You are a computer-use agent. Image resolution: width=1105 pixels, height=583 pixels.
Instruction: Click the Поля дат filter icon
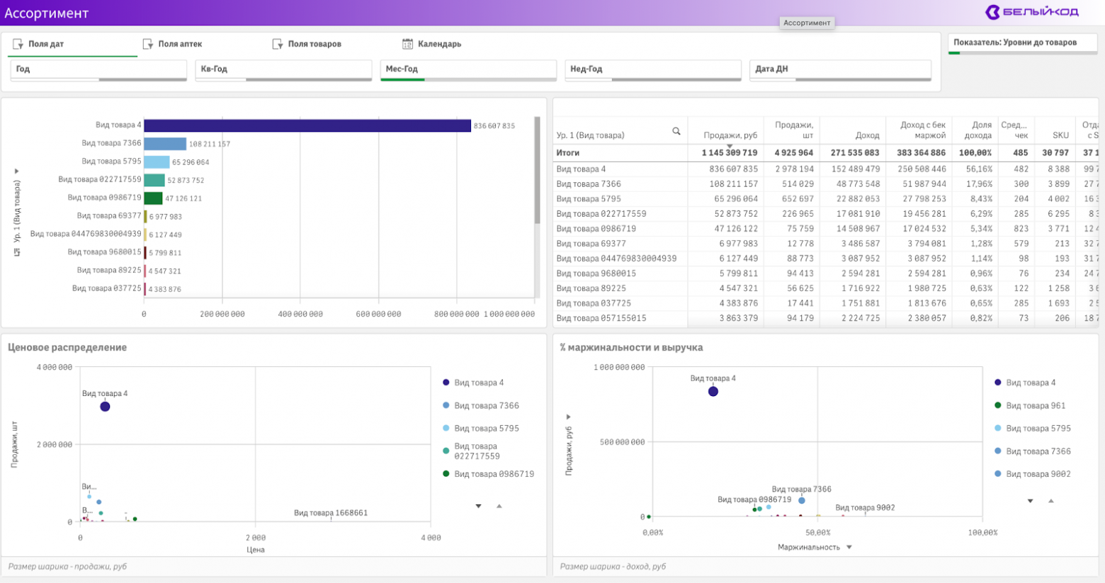pyautogui.click(x=18, y=44)
